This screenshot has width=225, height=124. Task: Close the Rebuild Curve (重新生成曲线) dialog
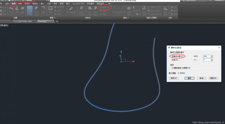pyautogui.click(x=219, y=48)
